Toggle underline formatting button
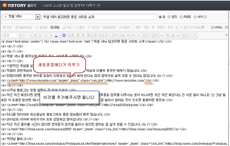The image size is (230, 146). (40, 35)
